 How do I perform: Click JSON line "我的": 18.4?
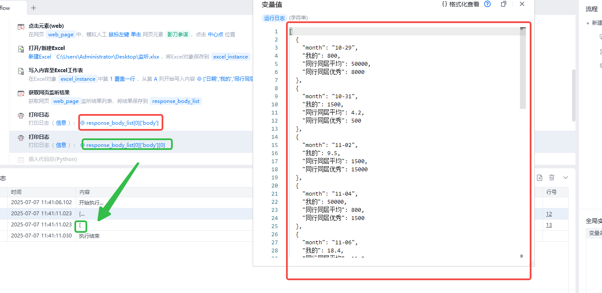pyautogui.click(x=323, y=251)
